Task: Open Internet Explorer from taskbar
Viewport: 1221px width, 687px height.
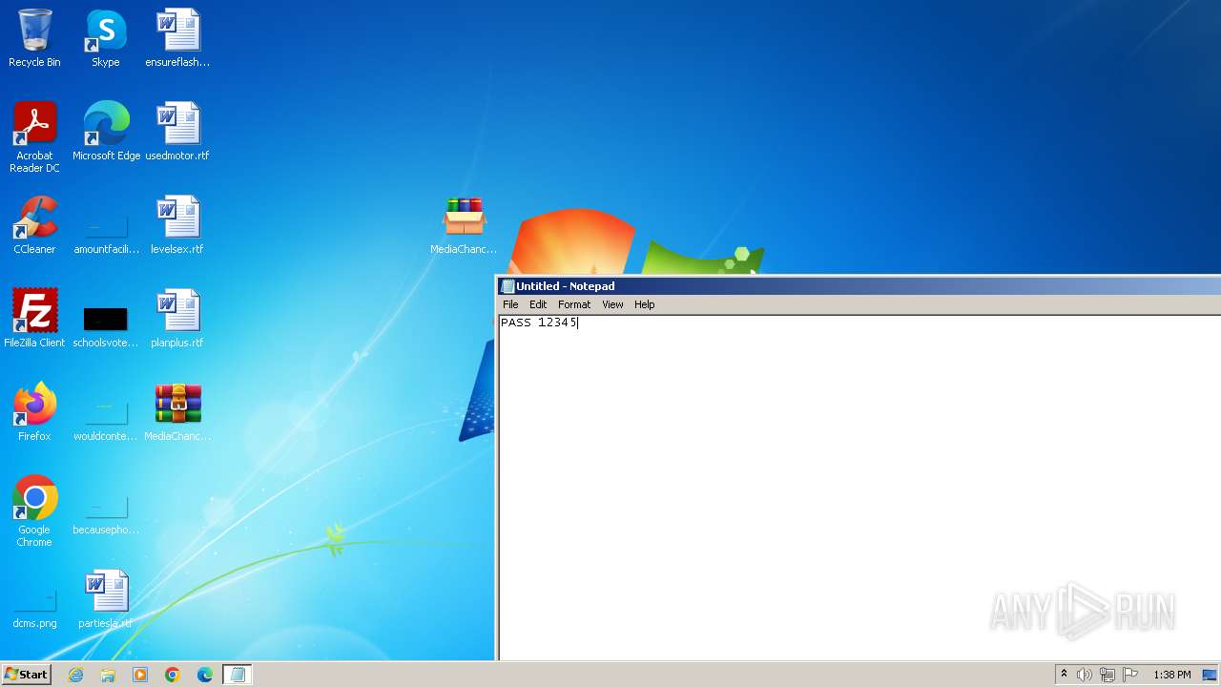Action: pos(76,675)
